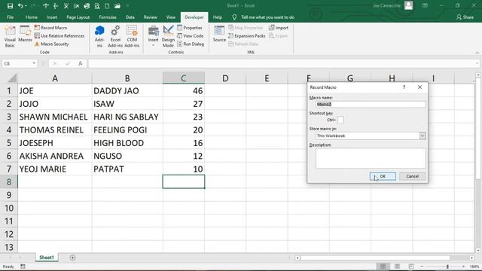Click the macro recording icon in status bar
This screenshot has height=271, width=482.
click(23, 266)
